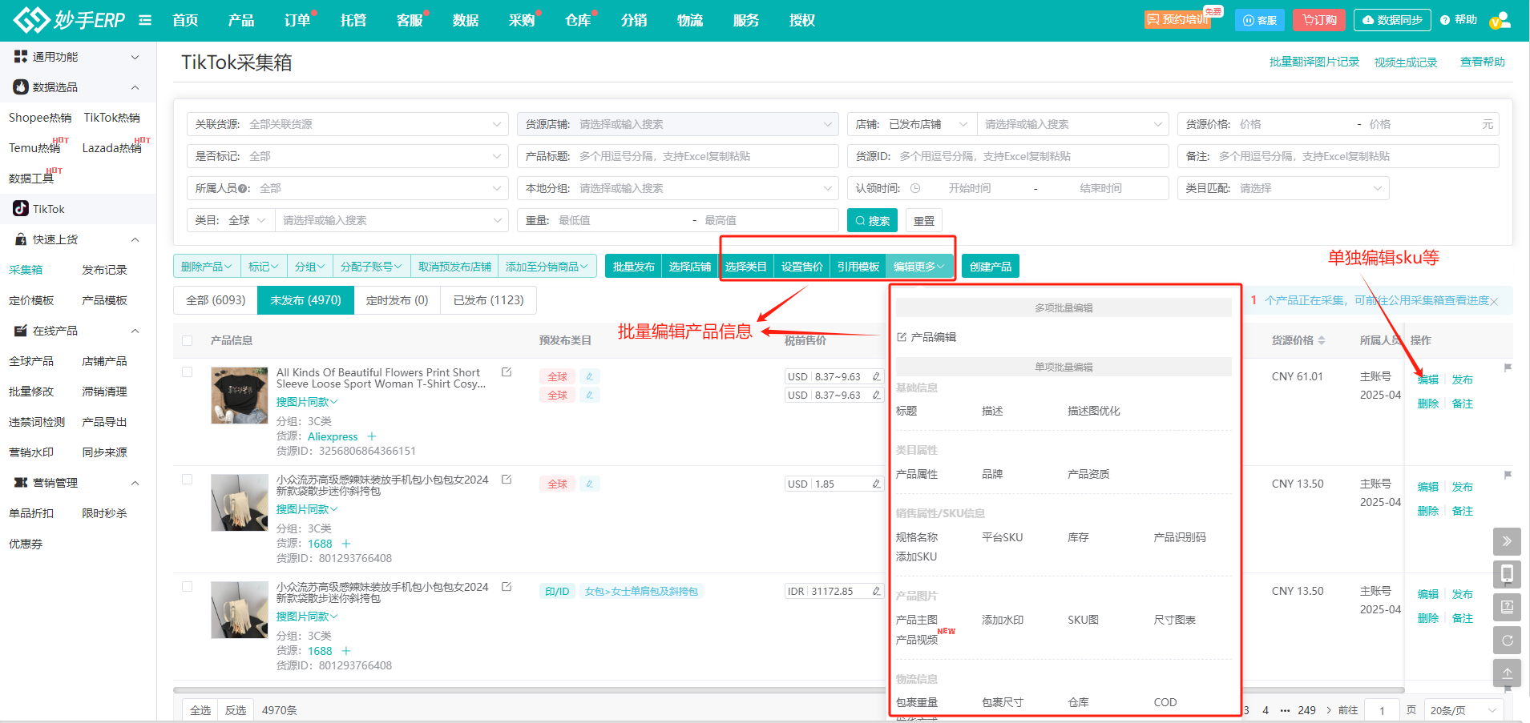
Task: Tick the select-all checkbox in table header
Action: coord(188,340)
